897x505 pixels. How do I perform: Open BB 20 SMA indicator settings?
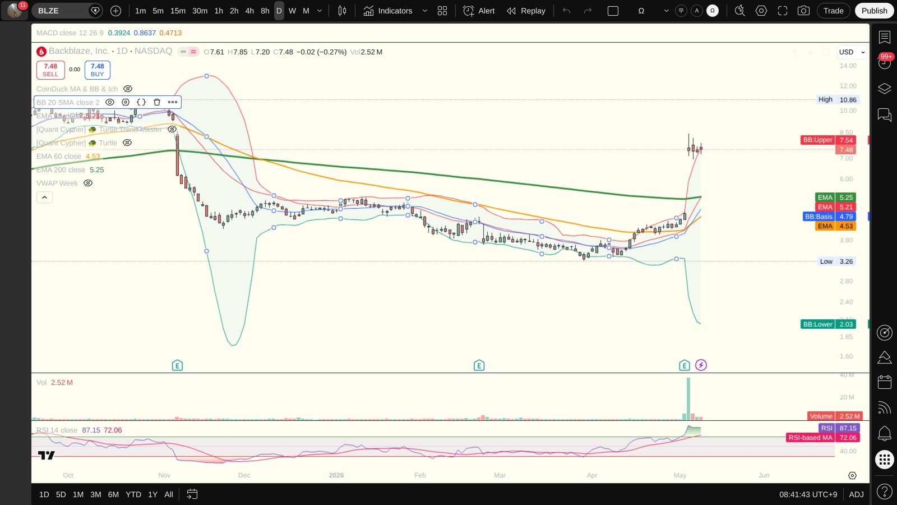[x=126, y=102]
